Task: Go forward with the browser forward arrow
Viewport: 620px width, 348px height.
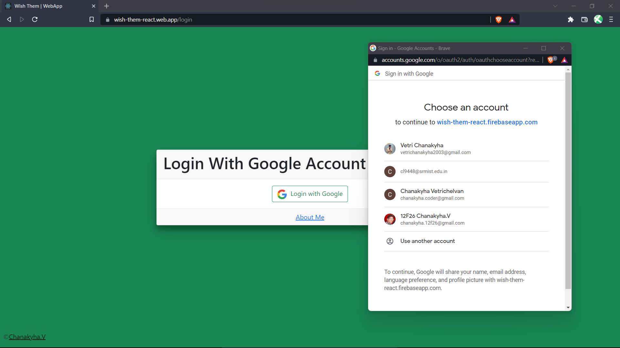Action: point(22,20)
